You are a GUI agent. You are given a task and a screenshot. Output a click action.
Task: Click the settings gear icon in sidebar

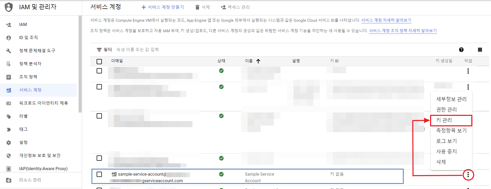pyautogui.click(x=9, y=143)
